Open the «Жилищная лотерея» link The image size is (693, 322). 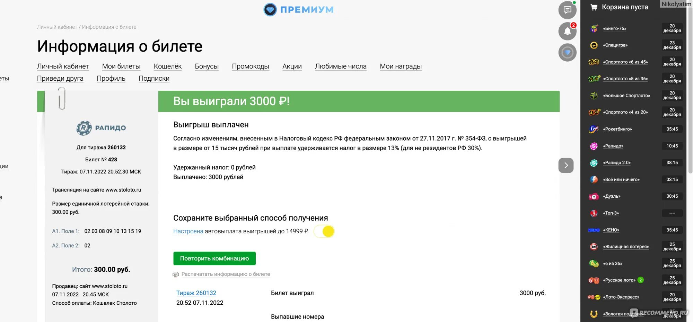(x=626, y=247)
